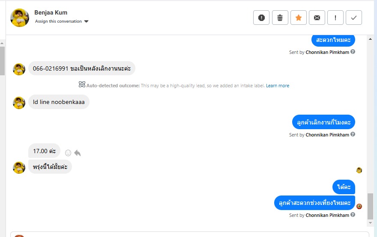377x237 pixels.
Task: Reply to the 17.00 message
Action: (78, 153)
